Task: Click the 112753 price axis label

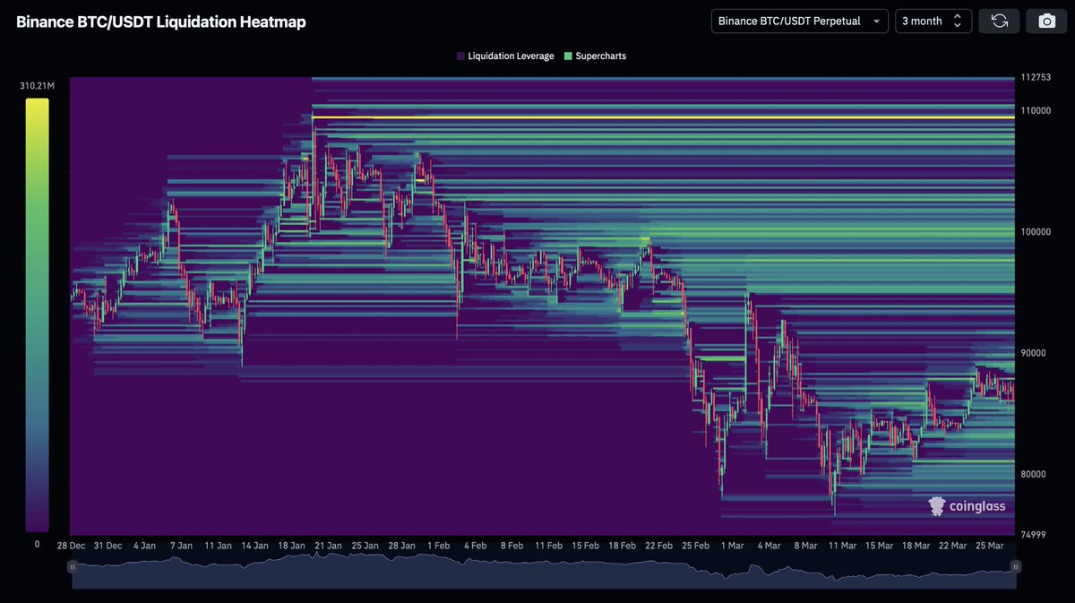Action: [x=1035, y=78]
